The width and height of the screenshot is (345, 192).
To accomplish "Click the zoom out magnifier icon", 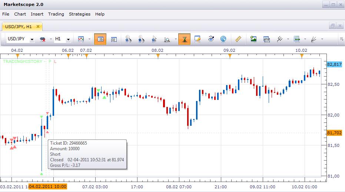I will [x=141, y=39].
